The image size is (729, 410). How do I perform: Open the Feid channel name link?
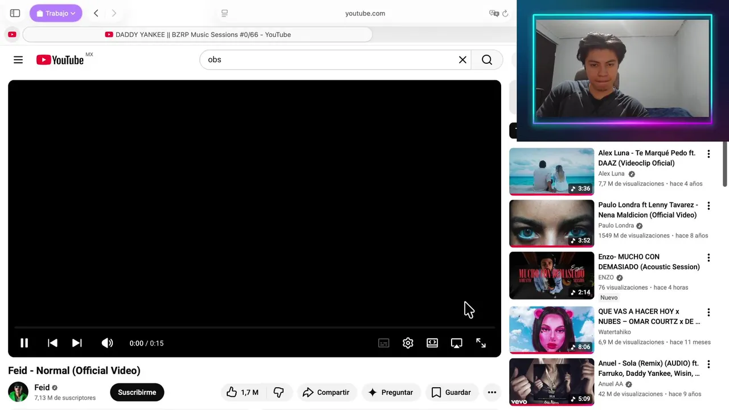[42, 387]
